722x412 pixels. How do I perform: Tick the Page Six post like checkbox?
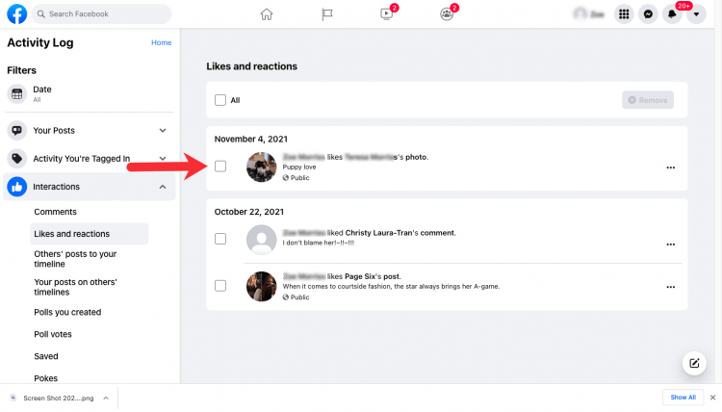click(x=220, y=286)
